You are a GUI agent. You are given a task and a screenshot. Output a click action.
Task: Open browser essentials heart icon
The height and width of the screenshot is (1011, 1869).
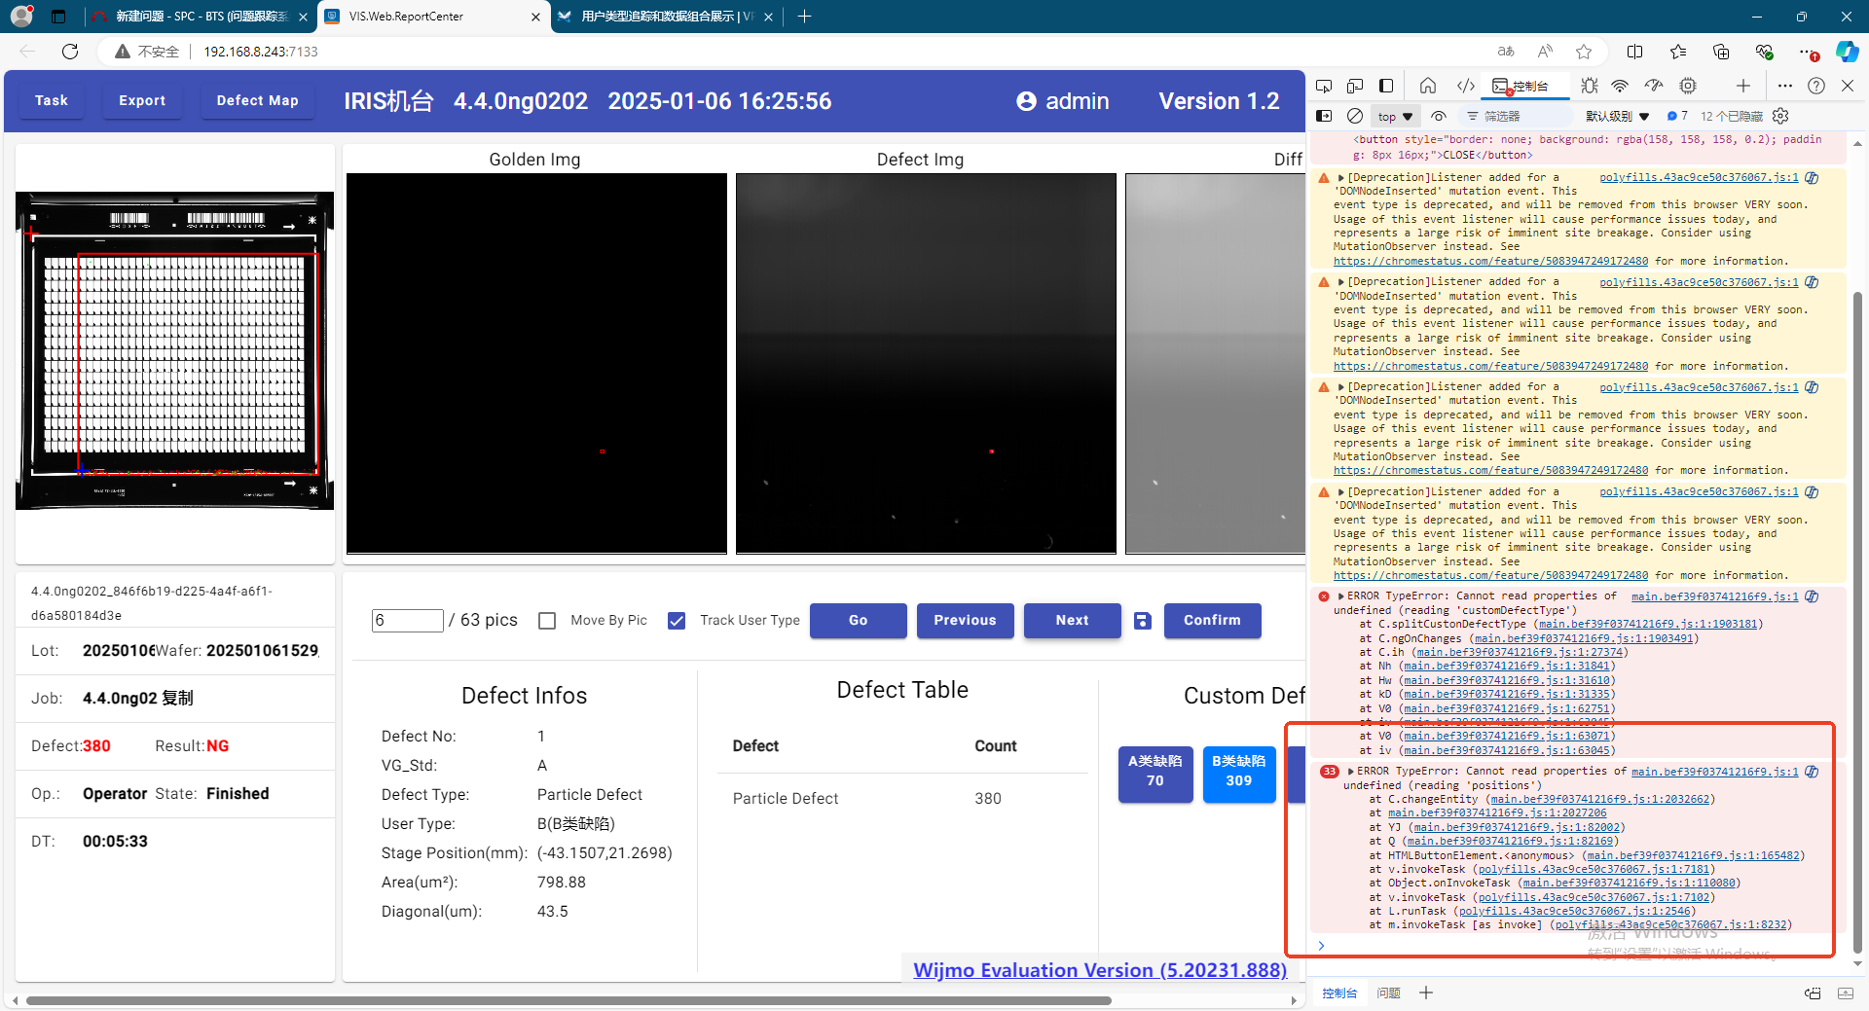[1764, 52]
